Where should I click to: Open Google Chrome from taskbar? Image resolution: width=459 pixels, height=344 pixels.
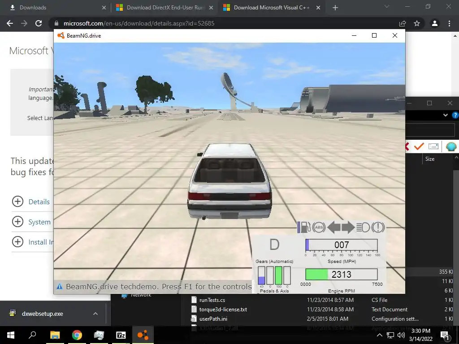click(77, 335)
